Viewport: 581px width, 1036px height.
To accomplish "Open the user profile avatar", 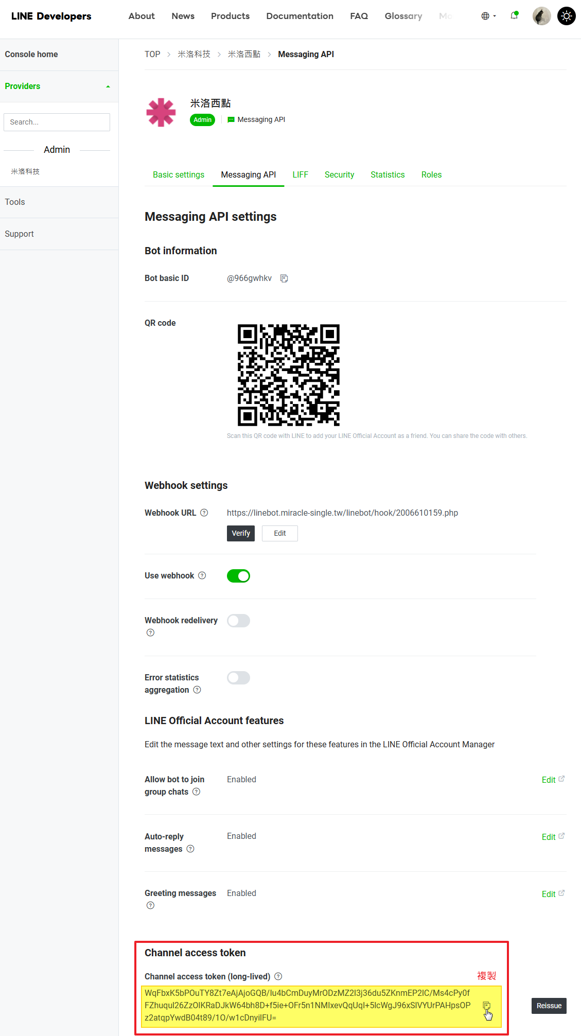I will (541, 16).
